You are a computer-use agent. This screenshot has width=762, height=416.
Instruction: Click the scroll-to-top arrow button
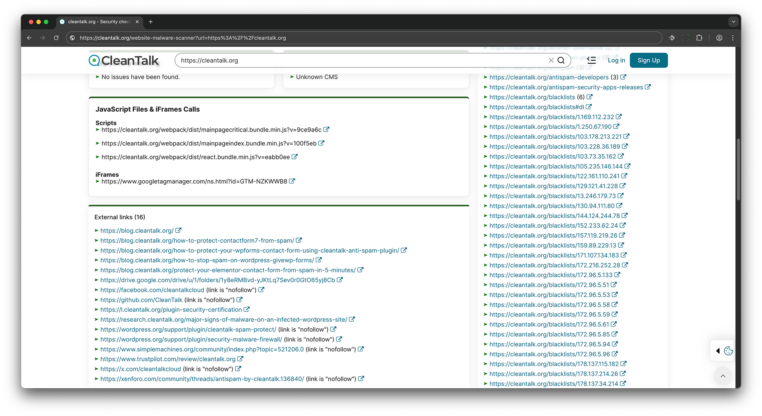pyautogui.click(x=723, y=376)
